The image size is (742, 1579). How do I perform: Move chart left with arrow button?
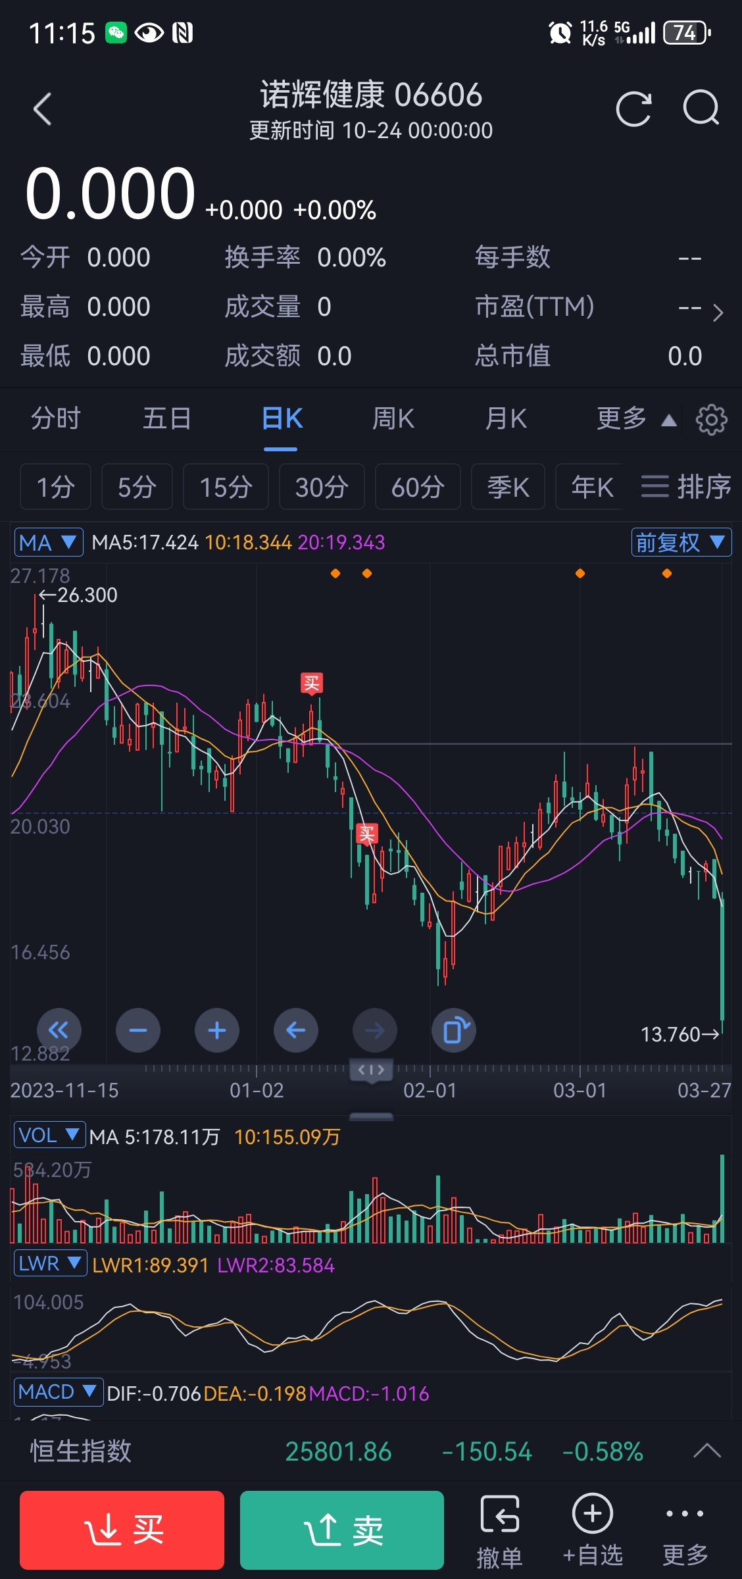click(x=296, y=1030)
